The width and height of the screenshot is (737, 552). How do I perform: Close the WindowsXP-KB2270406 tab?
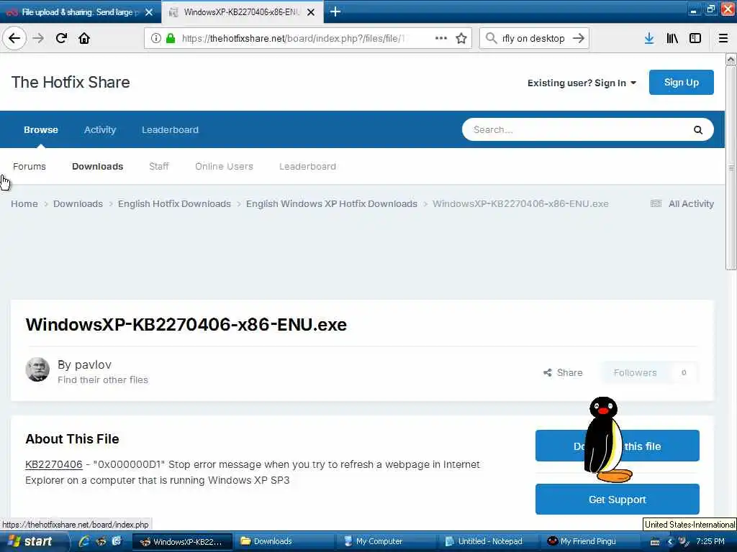pos(311,12)
